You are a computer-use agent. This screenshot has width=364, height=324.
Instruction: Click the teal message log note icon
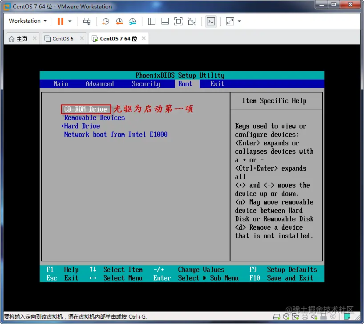pos(347,316)
